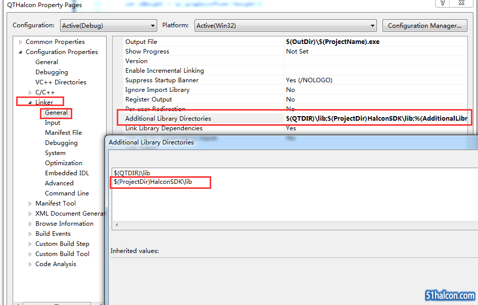Expand the Manifest Tool node

(30, 204)
